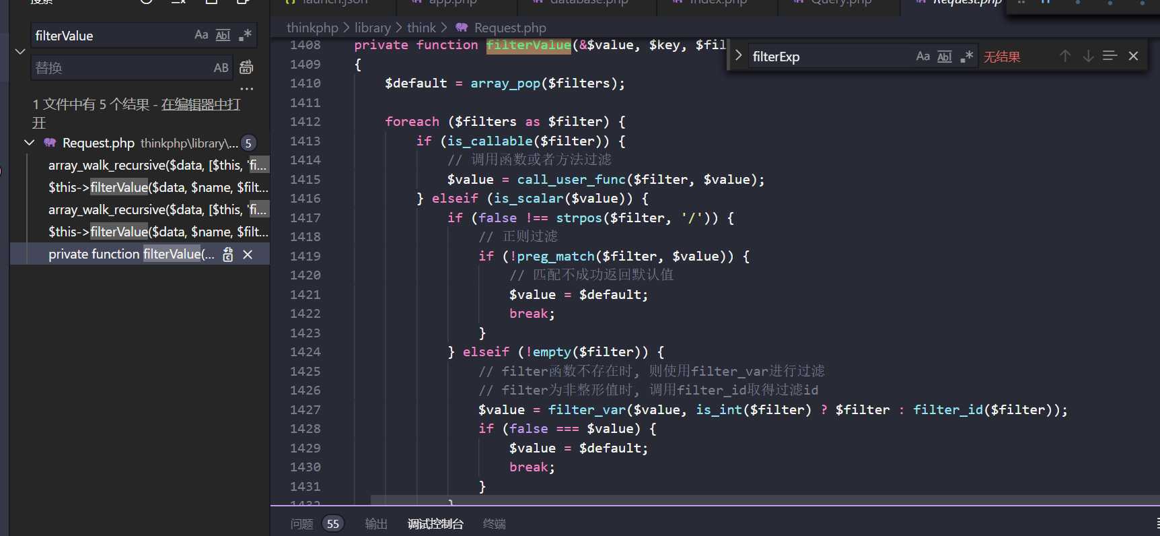Toggle Match Whole Word in sidebar search box
Screen dimensions: 1160x536
tap(223, 35)
